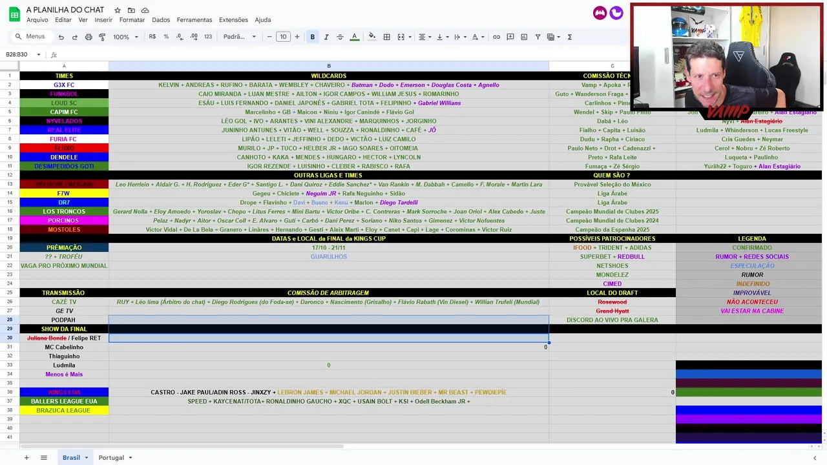Select the Brasil sheet tab
This screenshot has height=465, width=827.
[x=71, y=458]
